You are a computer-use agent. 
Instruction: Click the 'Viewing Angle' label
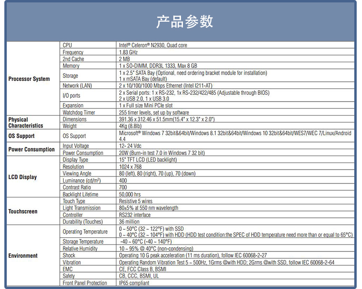[77, 173]
